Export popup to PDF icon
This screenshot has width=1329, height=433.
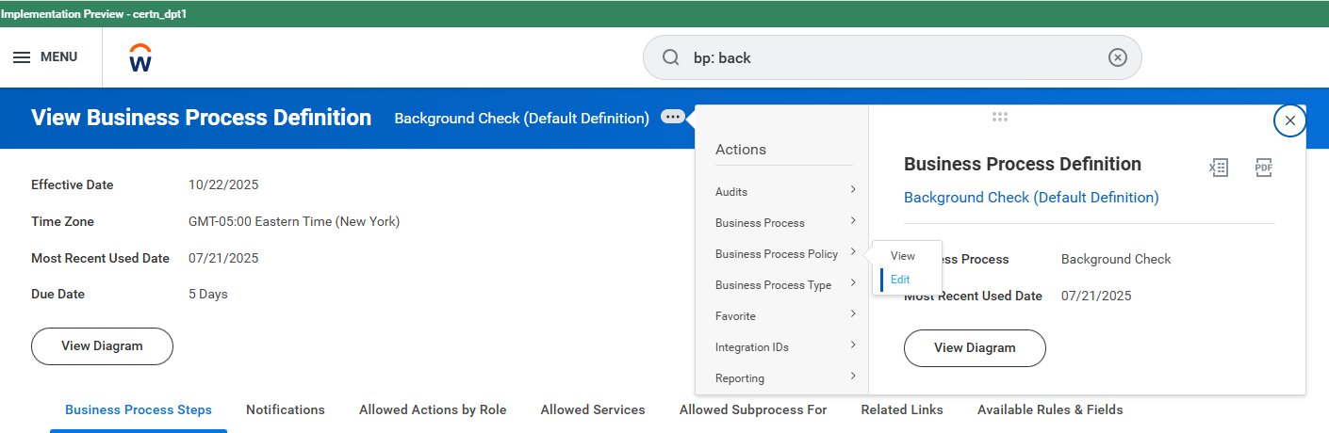point(1264,168)
